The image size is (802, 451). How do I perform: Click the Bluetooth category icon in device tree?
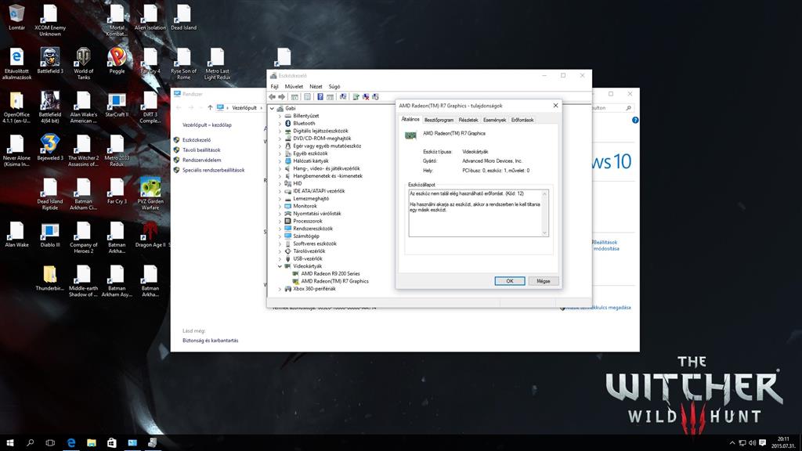[288, 123]
